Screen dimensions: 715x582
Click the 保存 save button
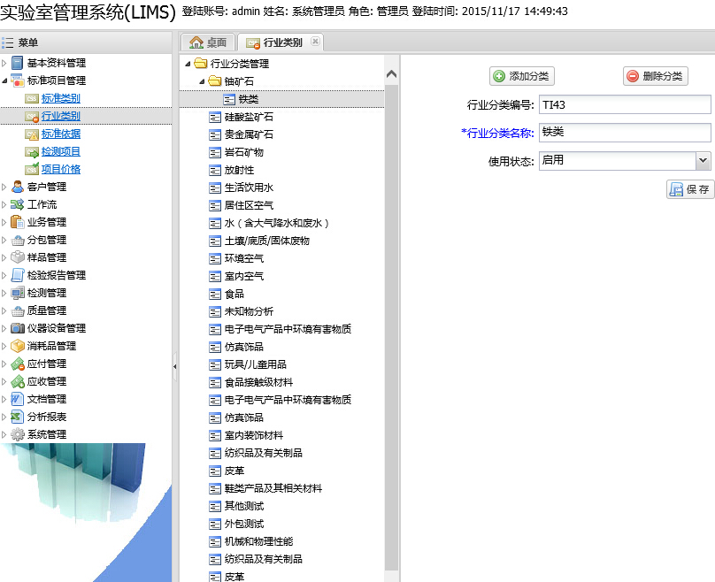pyautogui.click(x=689, y=189)
